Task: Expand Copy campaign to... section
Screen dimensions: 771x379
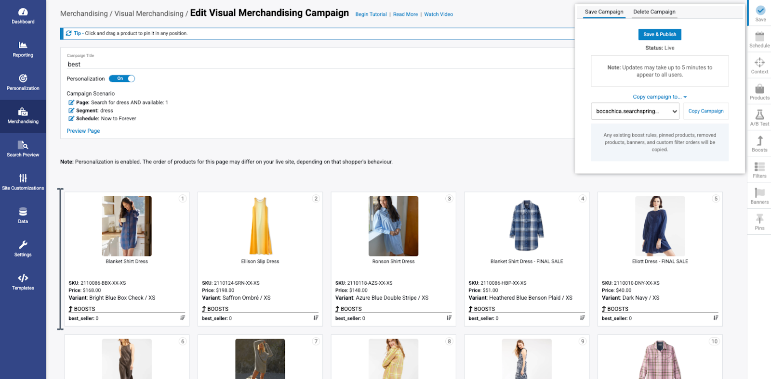Action: (x=660, y=97)
